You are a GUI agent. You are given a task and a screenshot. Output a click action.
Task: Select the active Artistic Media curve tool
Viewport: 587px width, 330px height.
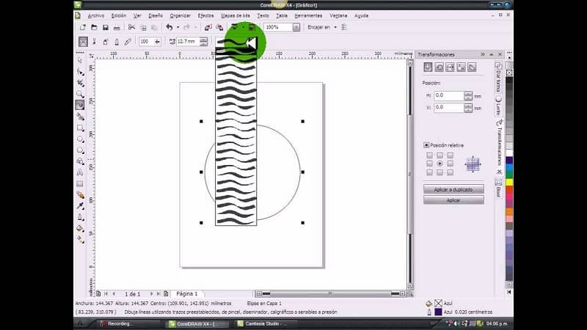click(80, 105)
